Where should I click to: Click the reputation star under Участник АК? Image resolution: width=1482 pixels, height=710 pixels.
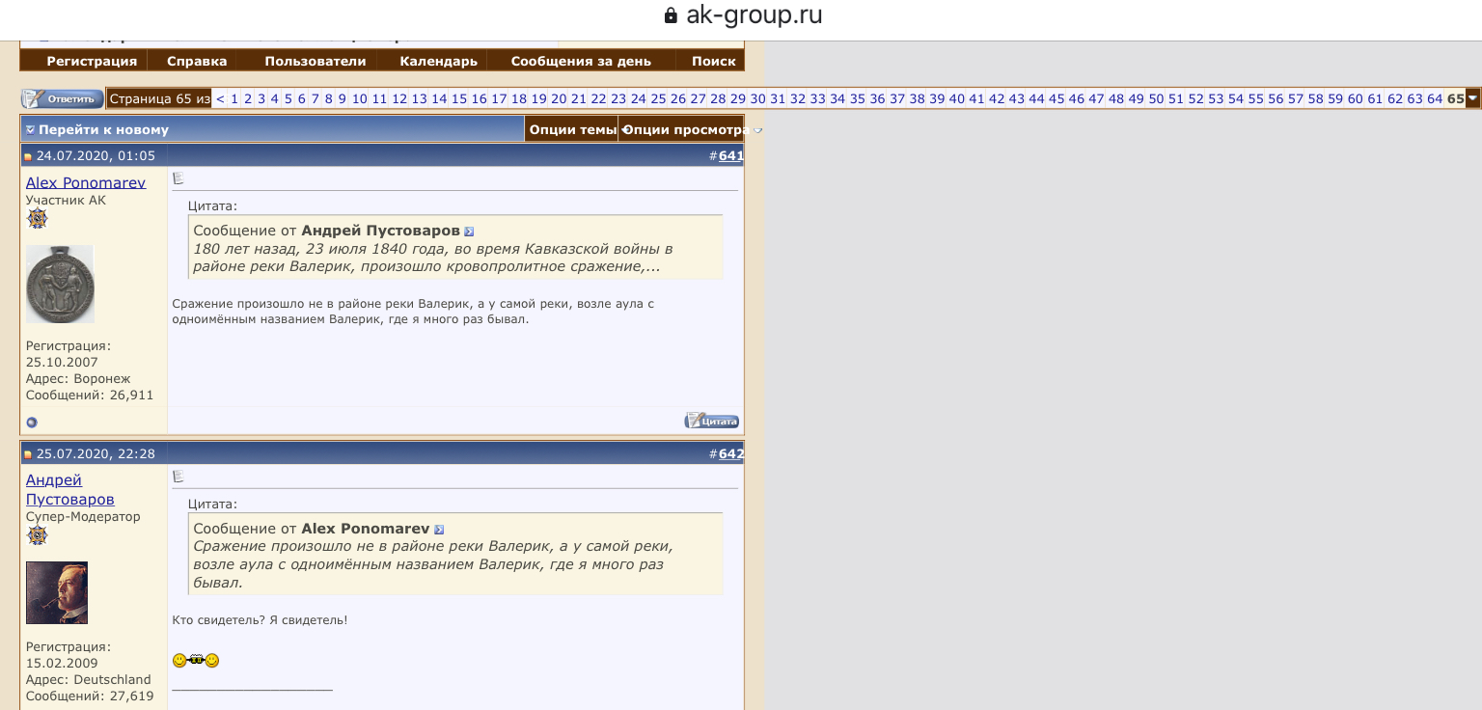tap(38, 219)
